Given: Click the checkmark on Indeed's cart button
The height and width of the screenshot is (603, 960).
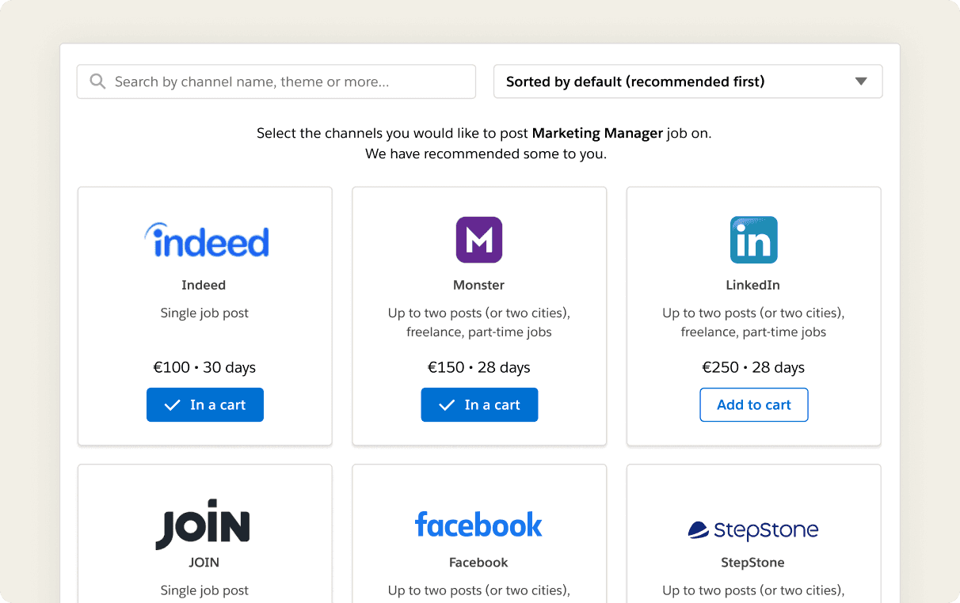Looking at the screenshot, I should click(x=172, y=405).
